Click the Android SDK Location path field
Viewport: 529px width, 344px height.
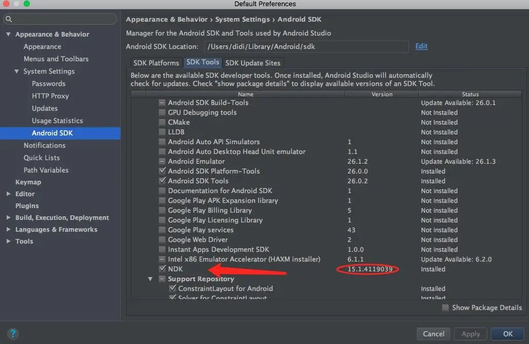click(306, 47)
